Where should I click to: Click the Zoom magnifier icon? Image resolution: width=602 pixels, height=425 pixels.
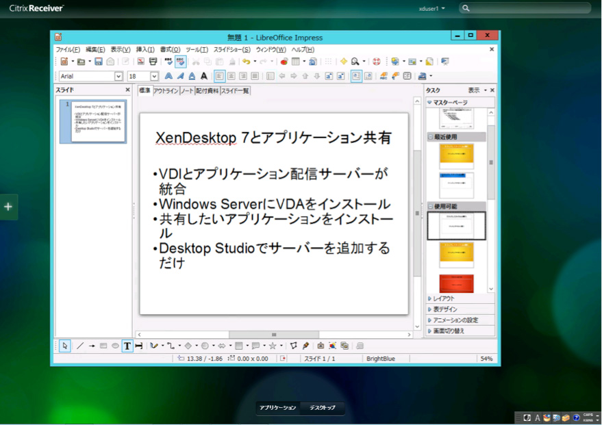click(x=355, y=62)
